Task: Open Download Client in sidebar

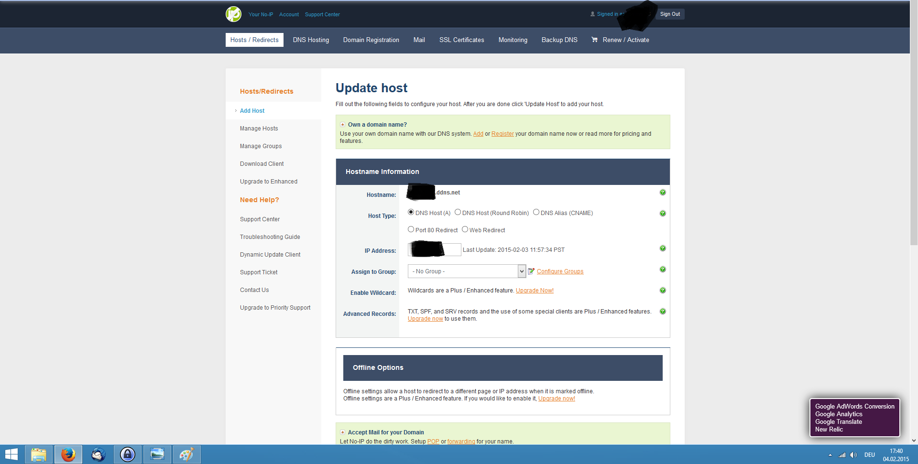Action: point(262,164)
